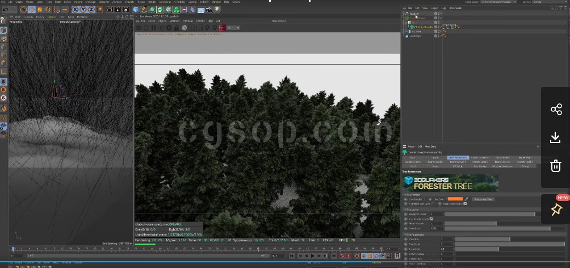Image resolution: width=570 pixels, height=268 pixels.
Task: Click the Randomize Tree button
Action: pyautogui.click(x=483, y=199)
